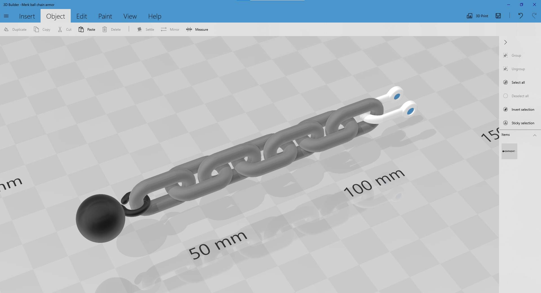Viewport: 541px width, 293px height.
Task: Toggle Sticky selection mode
Action: [505, 123]
